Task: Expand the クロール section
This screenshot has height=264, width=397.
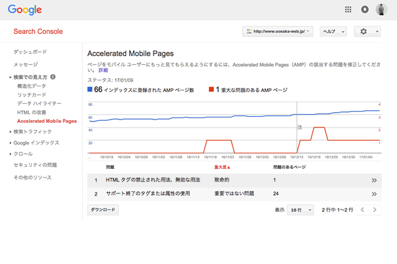Action: (10, 154)
